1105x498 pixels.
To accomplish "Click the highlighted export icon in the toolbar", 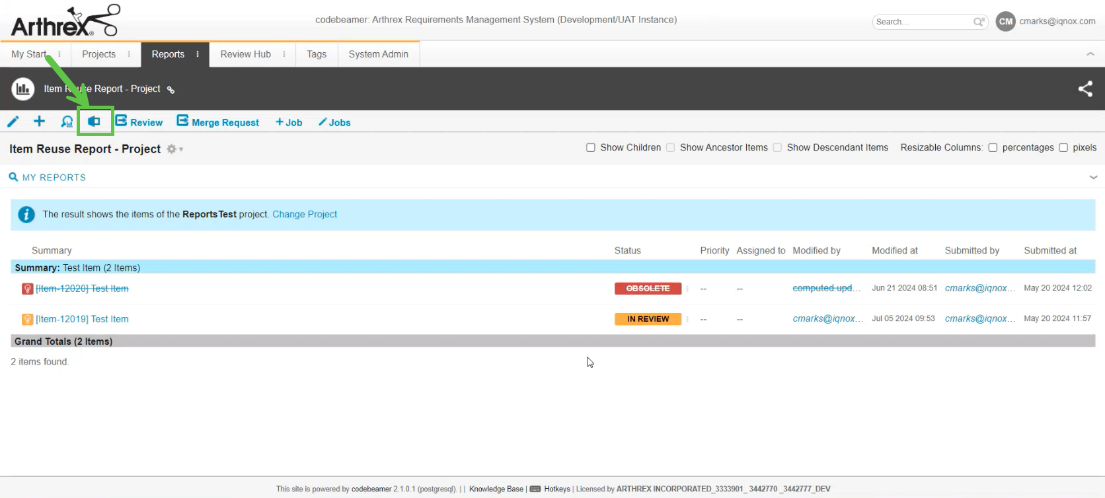I will (x=95, y=122).
